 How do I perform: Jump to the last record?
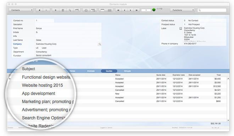click(x=136, y=10)
